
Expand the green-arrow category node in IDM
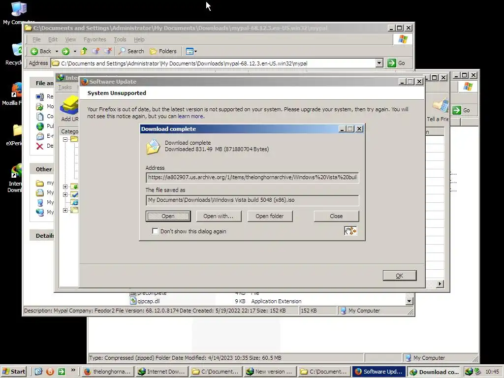(x=65, y=187)
